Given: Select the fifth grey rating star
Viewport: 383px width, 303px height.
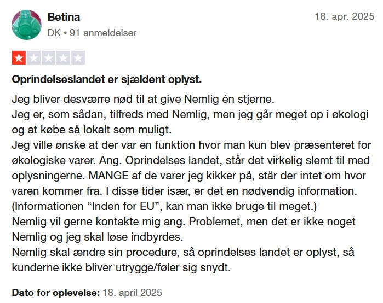Looking at the screenshot, I should point(78,58).
